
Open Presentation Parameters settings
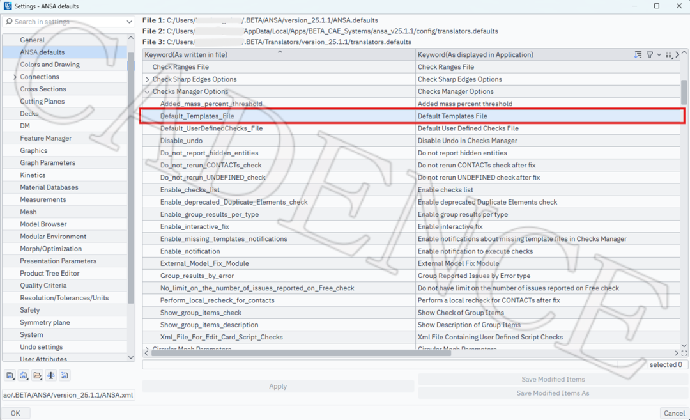65,261
